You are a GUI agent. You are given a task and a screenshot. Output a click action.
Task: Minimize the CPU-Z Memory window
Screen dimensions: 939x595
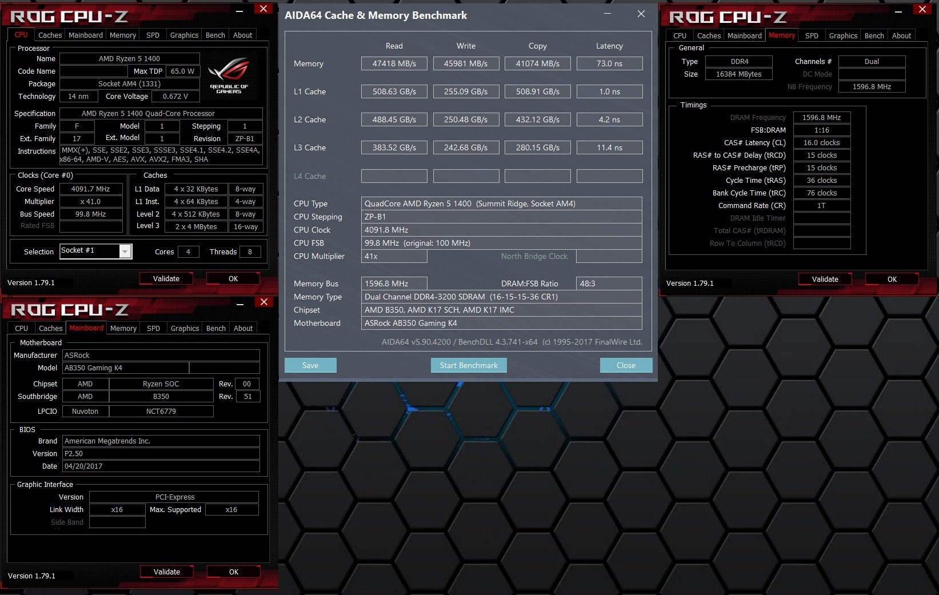(898, 11)
